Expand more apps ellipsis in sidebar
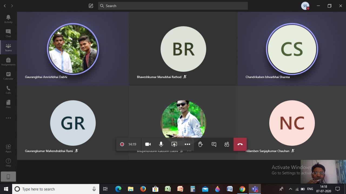 (x=8, y=118)
